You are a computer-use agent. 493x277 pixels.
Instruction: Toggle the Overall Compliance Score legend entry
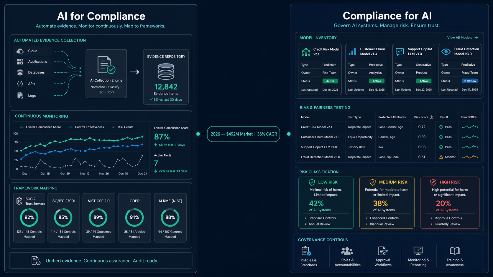click(40, 127)
